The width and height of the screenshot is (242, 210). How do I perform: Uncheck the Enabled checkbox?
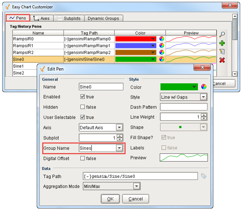coord(83,97)
